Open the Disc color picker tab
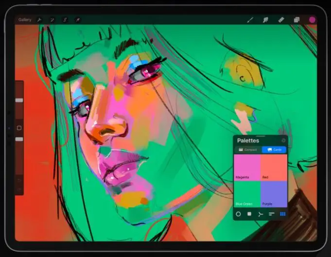Screen dimensions: 331x257 coord(238,214)
